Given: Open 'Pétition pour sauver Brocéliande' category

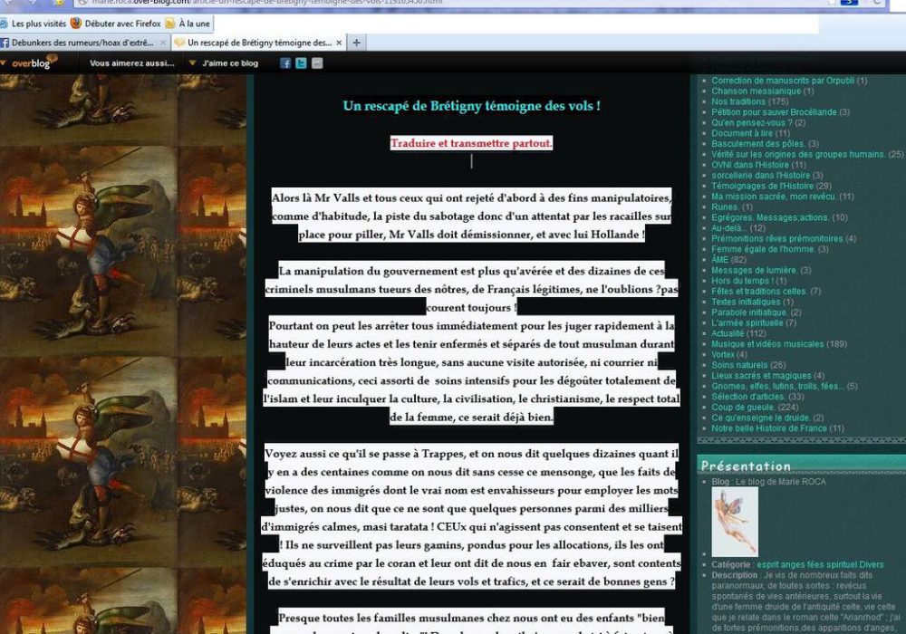Looking at the screenshot, I should 774,112.
